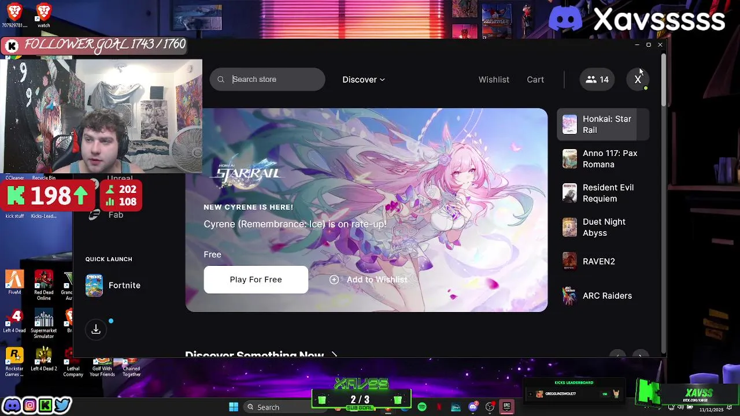Select the Golf With Your Friends desktop icon
740x416 pixels.
[x=102, y=367]
